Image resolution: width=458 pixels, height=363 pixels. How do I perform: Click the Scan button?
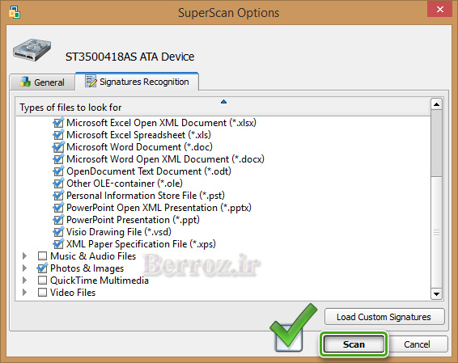point(354,344)
